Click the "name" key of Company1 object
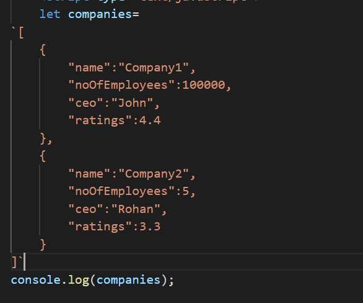The width and height of the screenshot is (363, 303). pyautogui.click(x=89, y=68)
